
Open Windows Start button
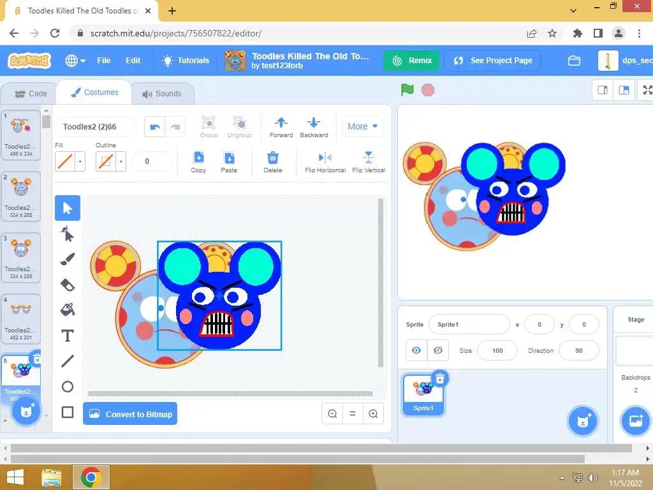tap(15, 477)
